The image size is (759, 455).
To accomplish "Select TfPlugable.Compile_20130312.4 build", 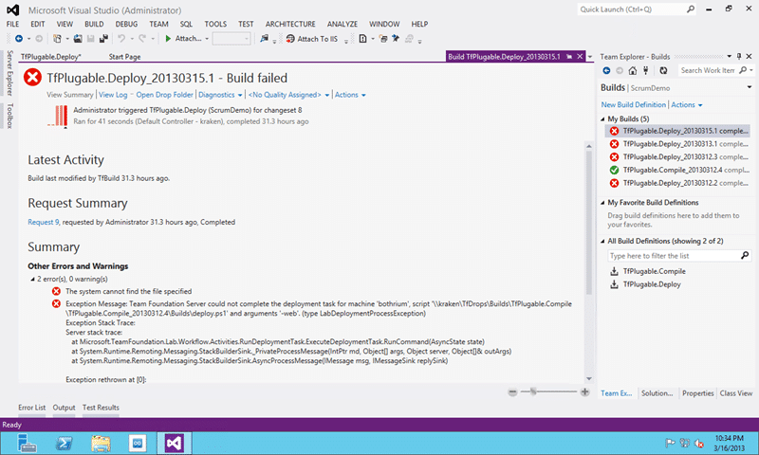I will pyautogui.click(x=677, y=170).
